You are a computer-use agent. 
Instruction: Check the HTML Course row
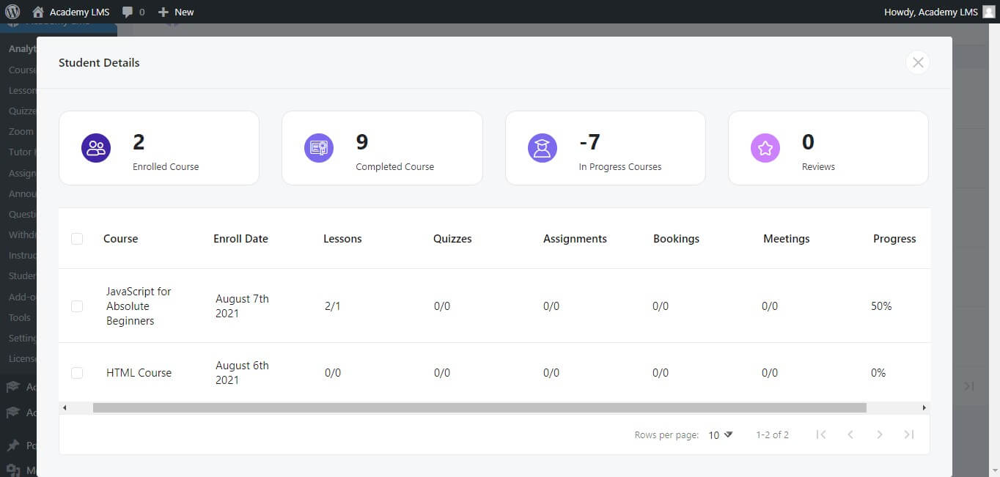coord(77,372)
